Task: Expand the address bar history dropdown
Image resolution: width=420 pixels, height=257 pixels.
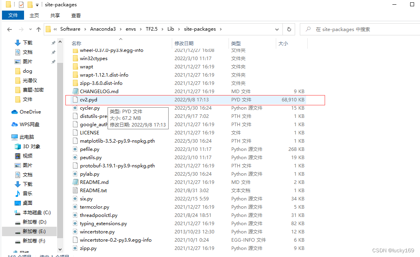Action: click(277, 29)
